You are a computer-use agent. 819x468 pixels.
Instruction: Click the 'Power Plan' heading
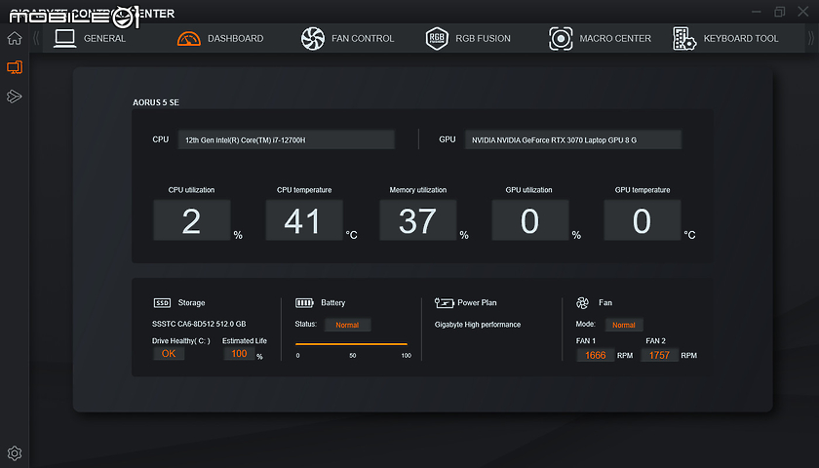click(x=477, y=303)
